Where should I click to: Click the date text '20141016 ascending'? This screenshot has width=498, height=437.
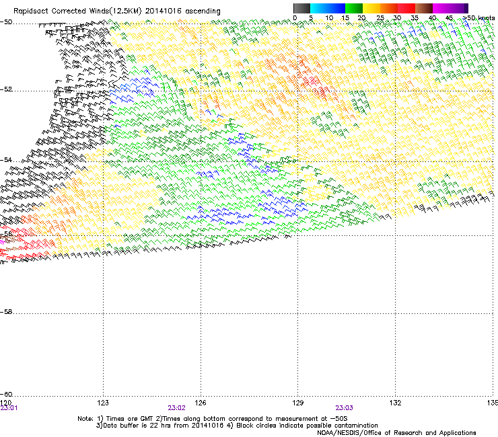[x=182, y=11]
